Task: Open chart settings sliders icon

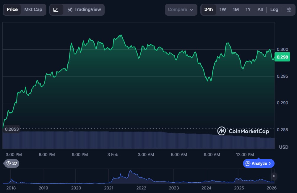Action: (288, 9)
